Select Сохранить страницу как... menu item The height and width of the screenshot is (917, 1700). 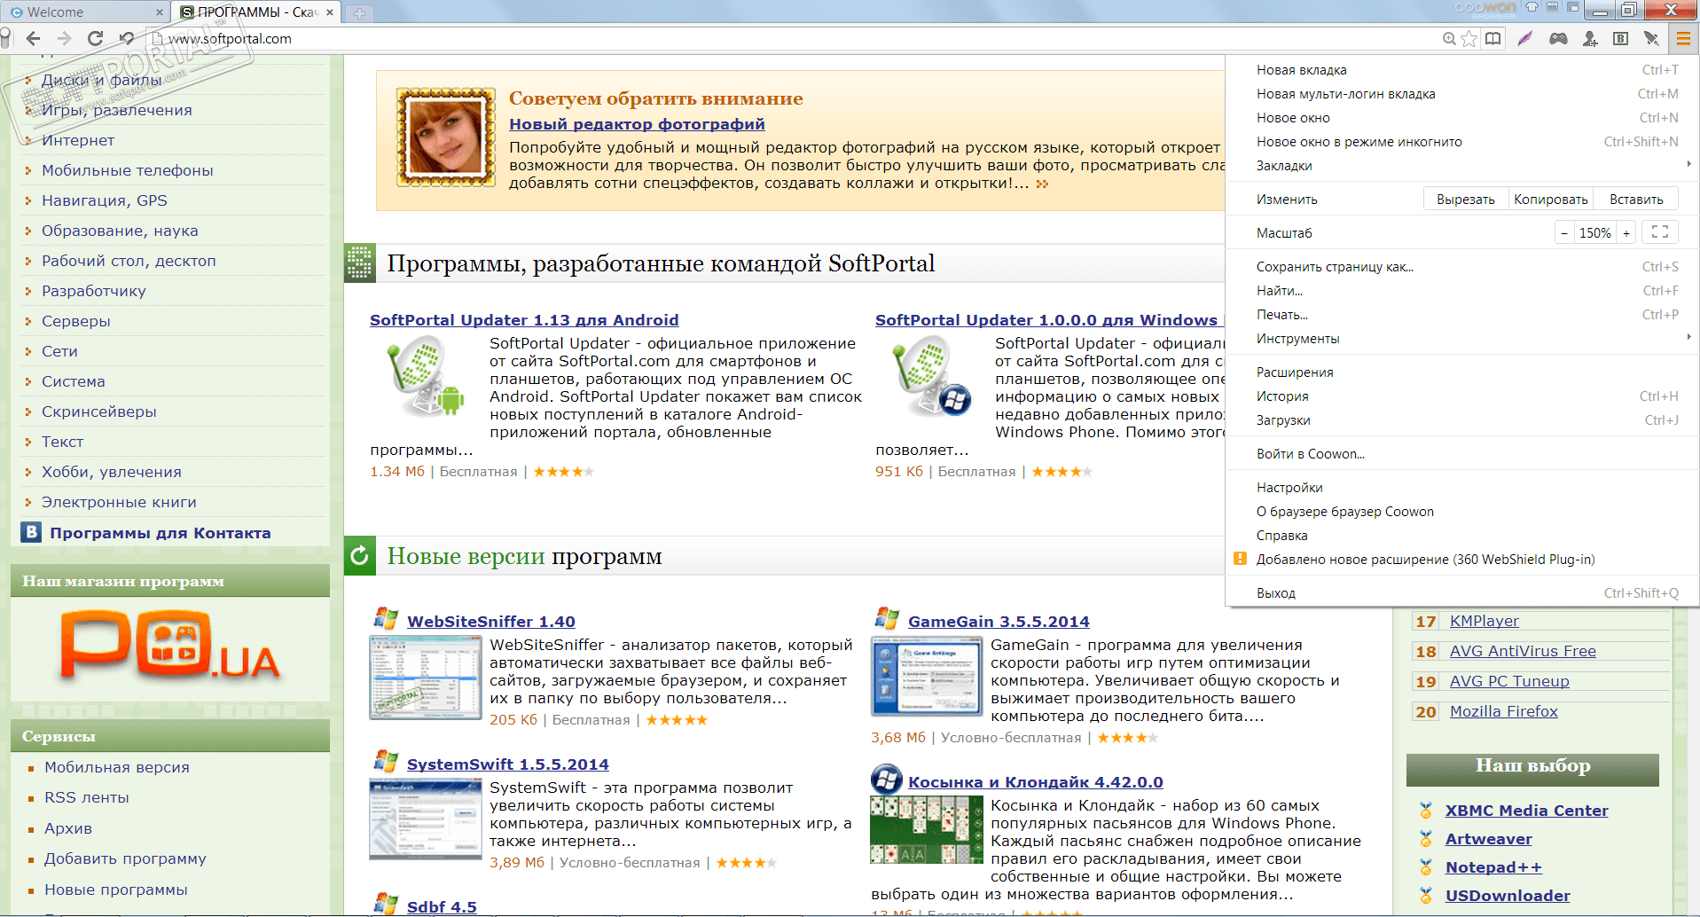tap(1462, 267)
